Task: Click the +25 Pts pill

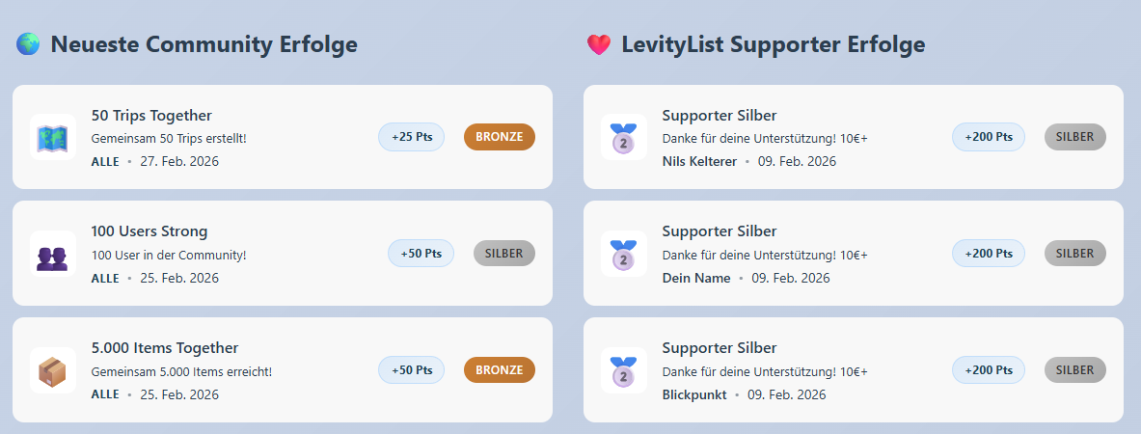Action: [411, 137]
